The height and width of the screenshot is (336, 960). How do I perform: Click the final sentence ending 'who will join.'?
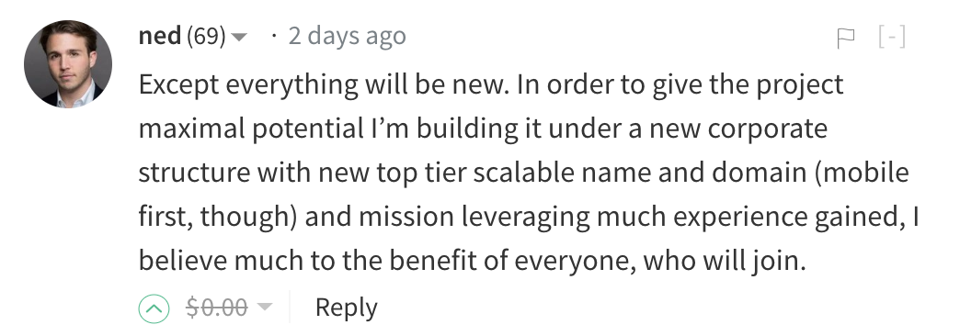[x=472, y=262]
